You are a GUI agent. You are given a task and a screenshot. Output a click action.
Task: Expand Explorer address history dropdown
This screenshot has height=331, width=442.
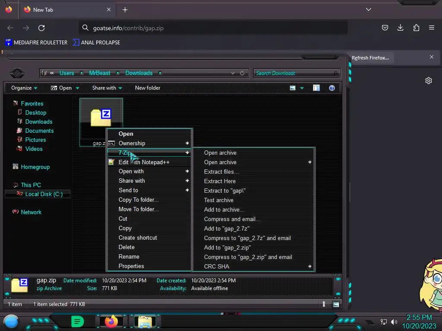[x=233, y=73]
